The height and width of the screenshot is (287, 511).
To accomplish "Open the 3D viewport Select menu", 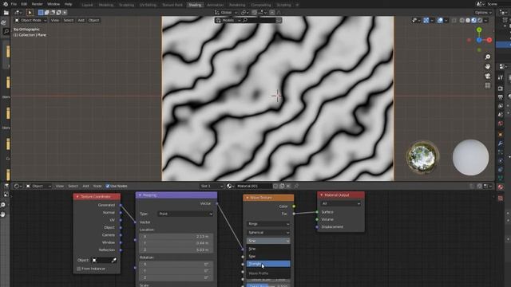I will [68, 20].
